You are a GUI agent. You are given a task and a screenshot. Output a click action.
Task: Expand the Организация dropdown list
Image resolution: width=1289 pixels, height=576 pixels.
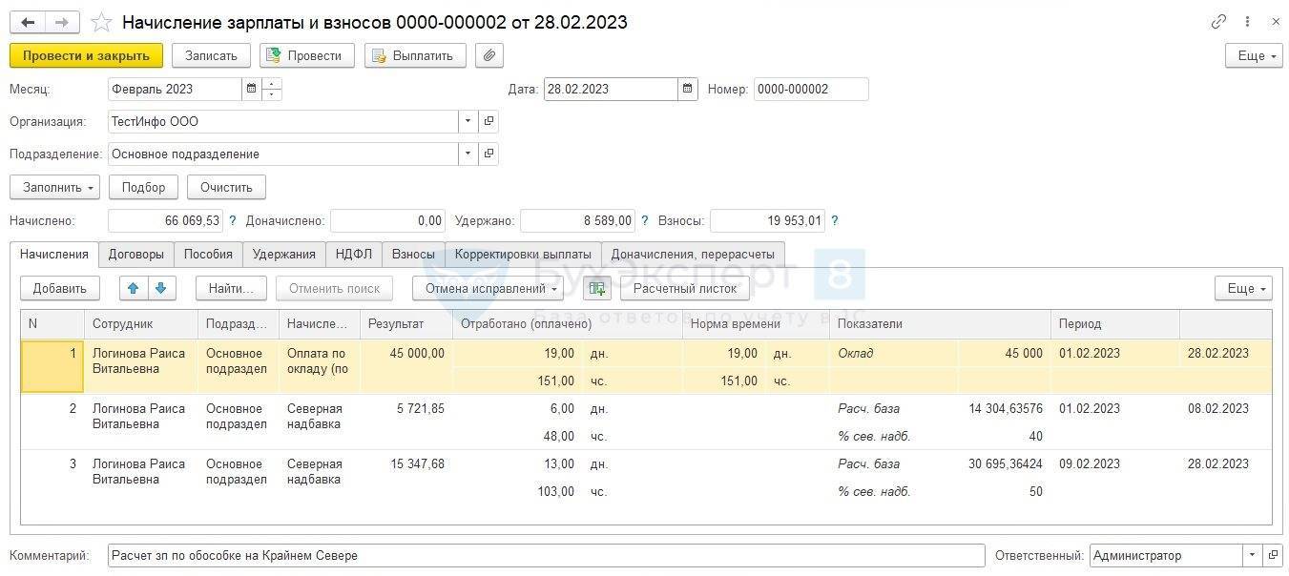click(x=468, y=122)
